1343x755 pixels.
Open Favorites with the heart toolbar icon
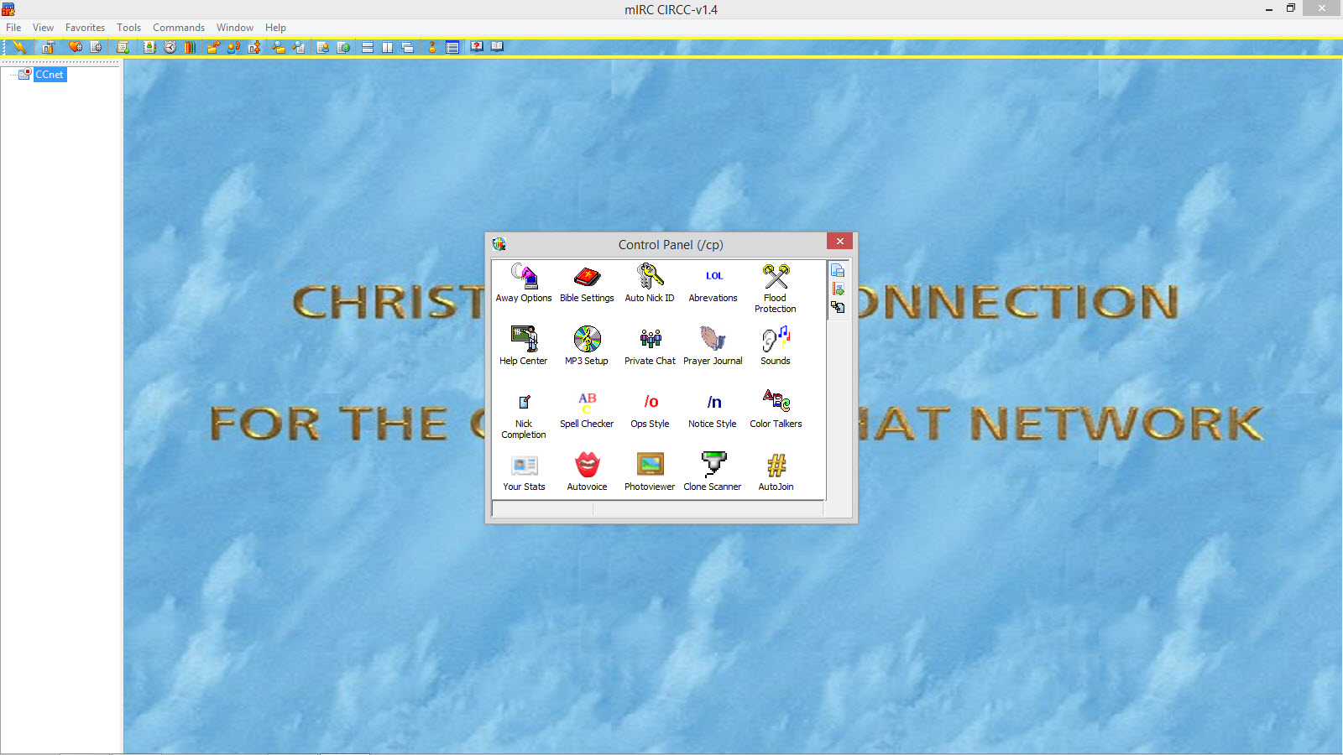point(76,47)
